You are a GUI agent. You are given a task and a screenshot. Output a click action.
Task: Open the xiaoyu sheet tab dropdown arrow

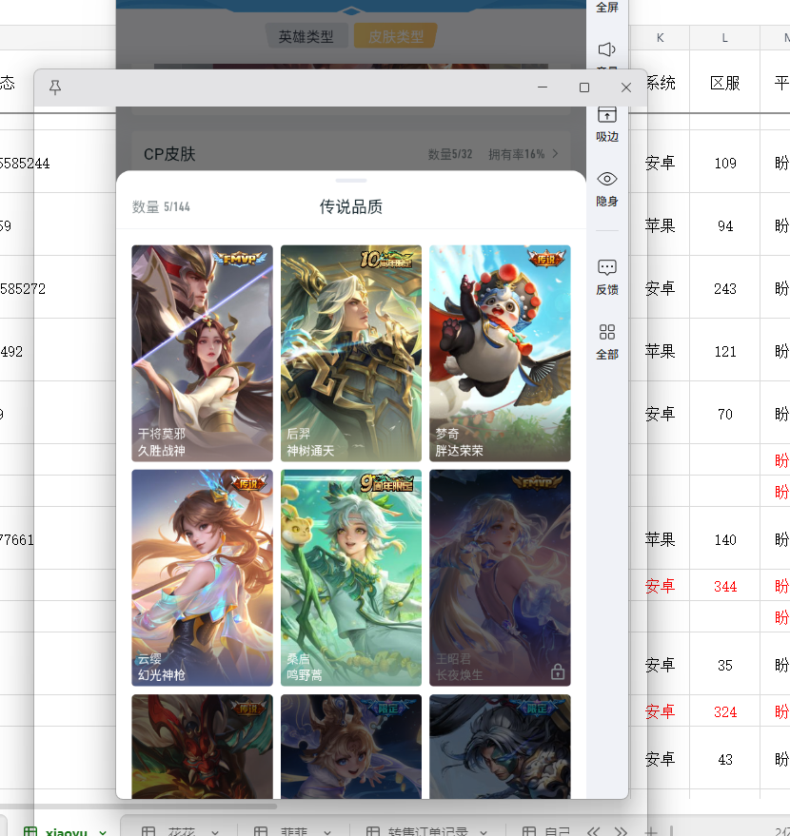click(103, 832)
